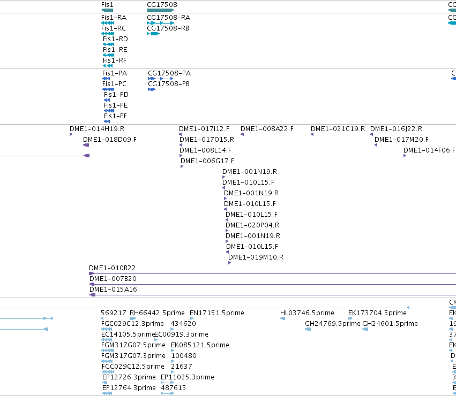Image resolution: width=456 pixels, height=396 pixels.
Task: Select the CG17508-PA protein label
Action: [169, 73]
